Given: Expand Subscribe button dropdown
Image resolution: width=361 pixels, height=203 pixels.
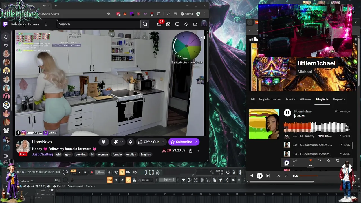Looking at the screenshot, I should pyautogui.click(x=195, y=142).
